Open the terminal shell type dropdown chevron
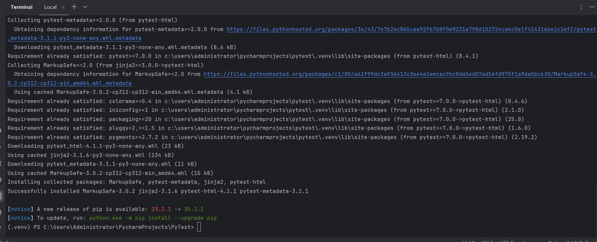Viewport: 597px width, 242px height. [85, 7]
